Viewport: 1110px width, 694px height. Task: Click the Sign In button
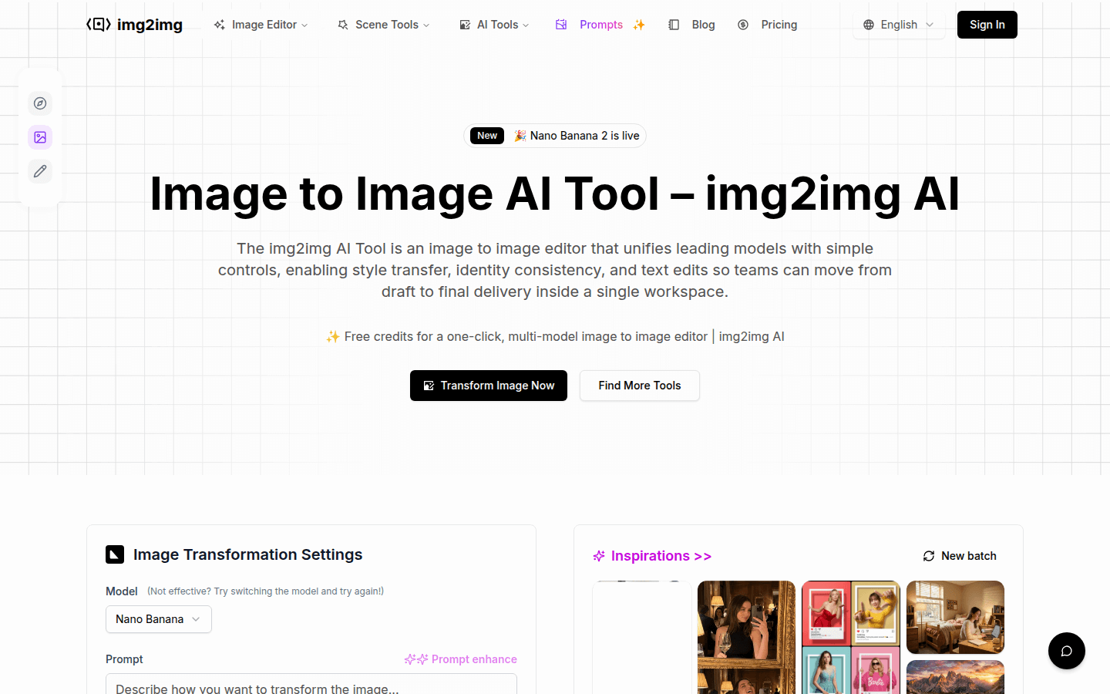click(x=987, y=25)
